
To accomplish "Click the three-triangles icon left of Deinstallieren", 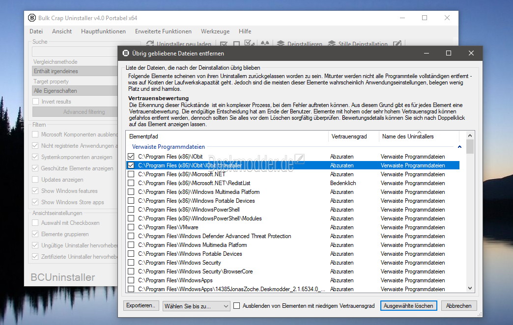I will point(265,43).
